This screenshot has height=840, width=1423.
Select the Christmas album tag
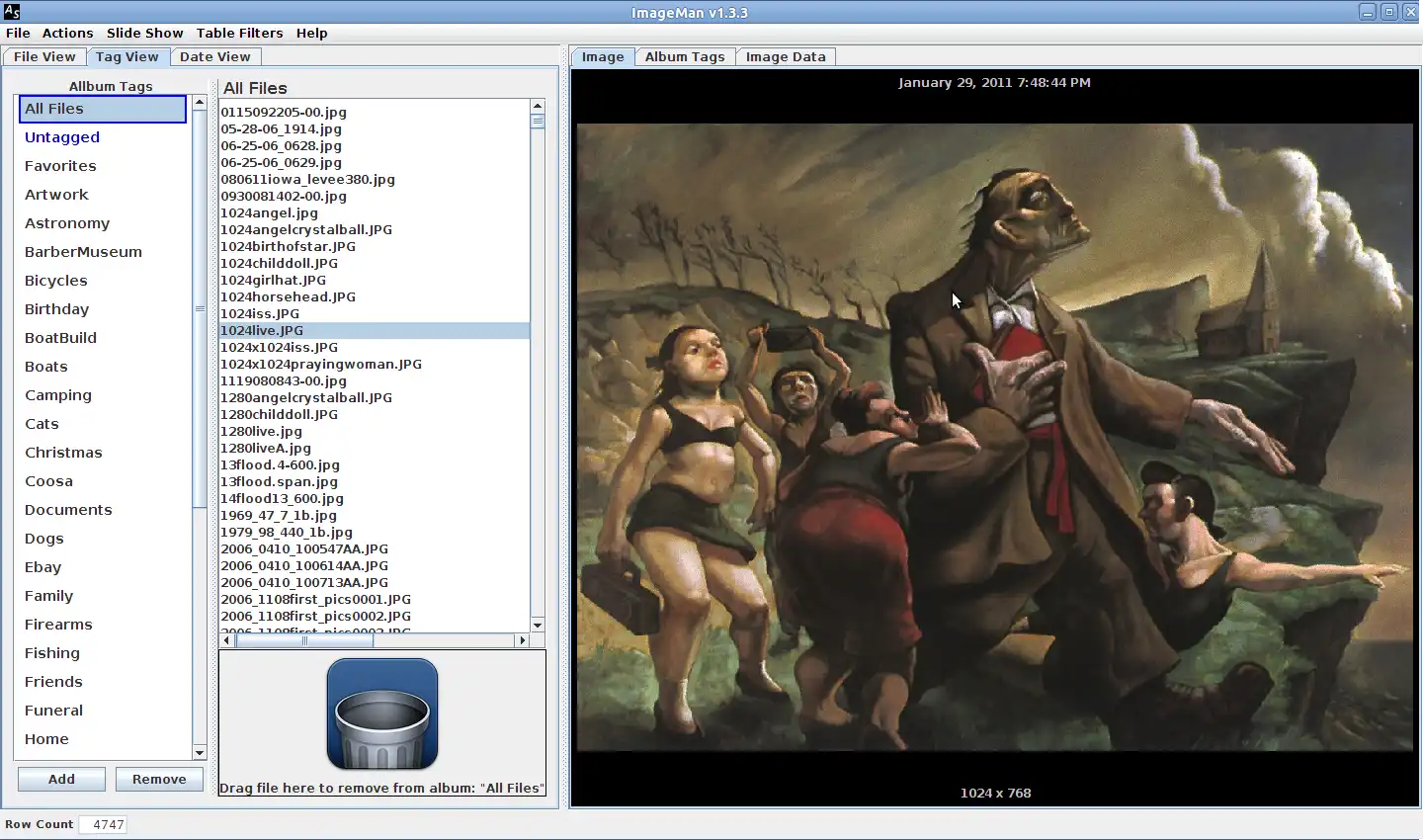pyautogui.click(x=103, y=453)
